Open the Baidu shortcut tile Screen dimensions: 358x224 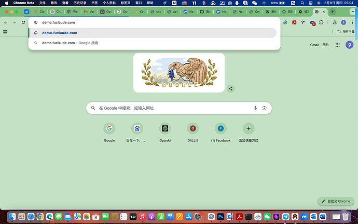(x=137, y=133)
